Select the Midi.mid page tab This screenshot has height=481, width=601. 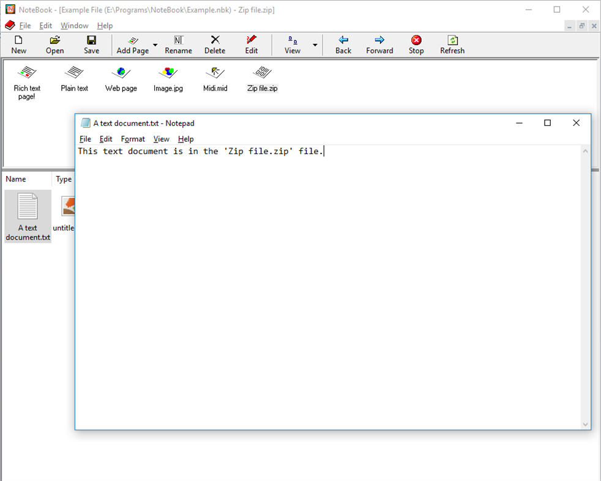(x=215, y=78)
